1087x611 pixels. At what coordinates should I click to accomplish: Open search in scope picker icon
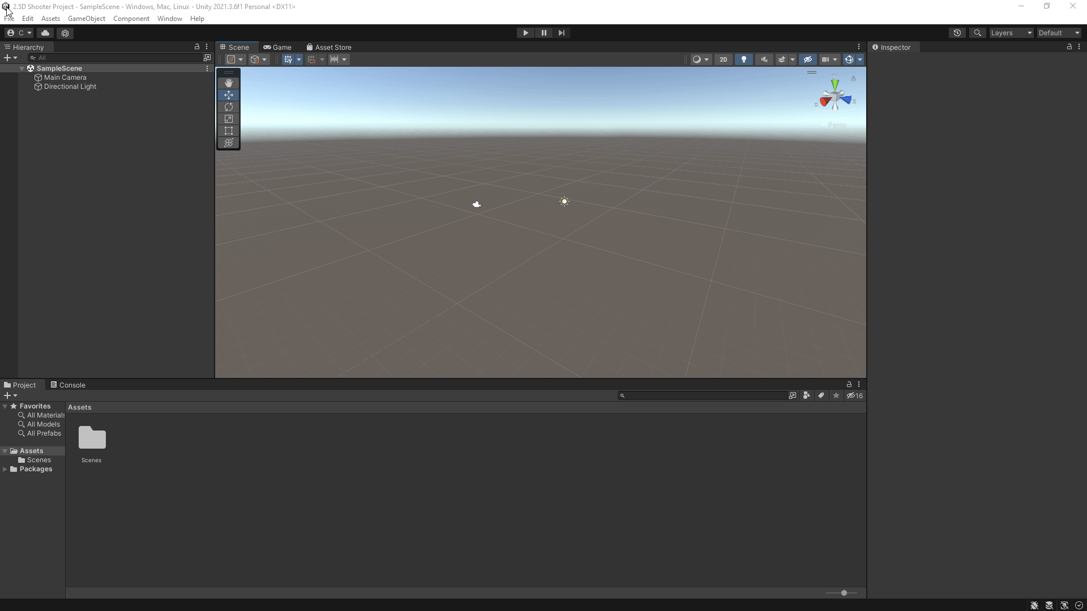click(793, 395)
